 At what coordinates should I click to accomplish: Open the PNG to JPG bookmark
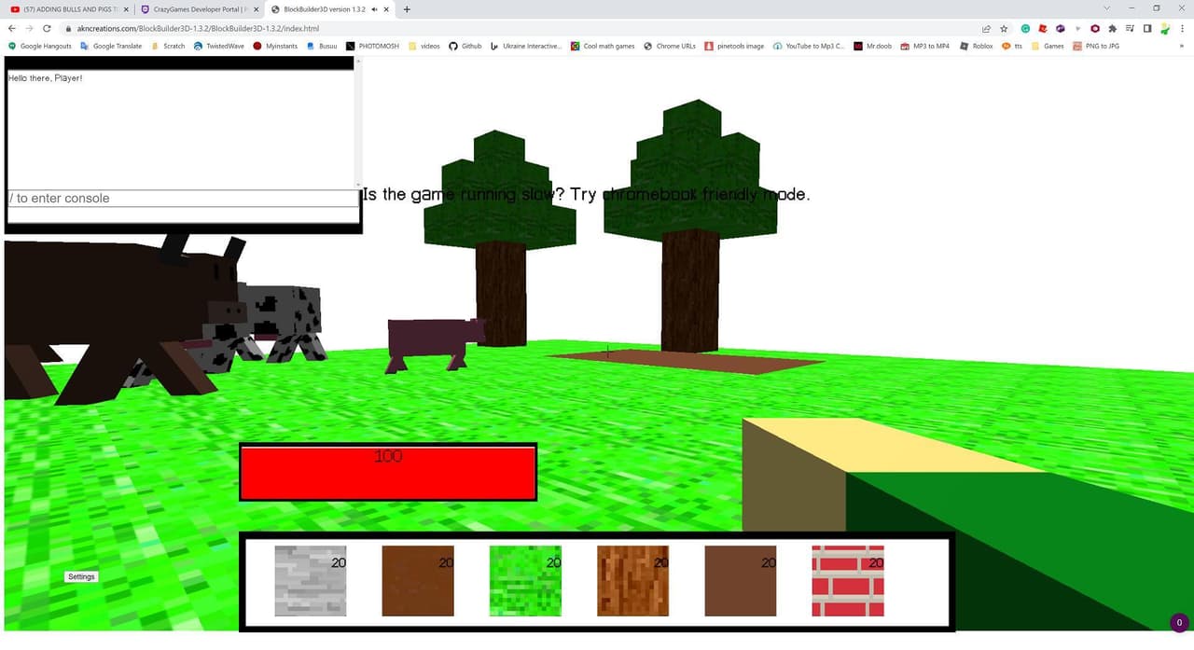coord(1096,46)
